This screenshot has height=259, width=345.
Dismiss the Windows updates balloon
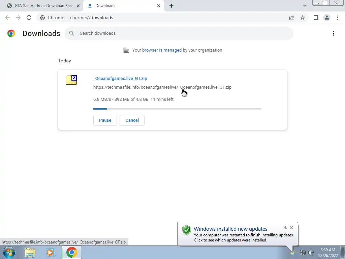[291, 228]
